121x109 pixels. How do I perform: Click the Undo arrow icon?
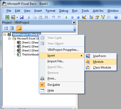(53, 17)
